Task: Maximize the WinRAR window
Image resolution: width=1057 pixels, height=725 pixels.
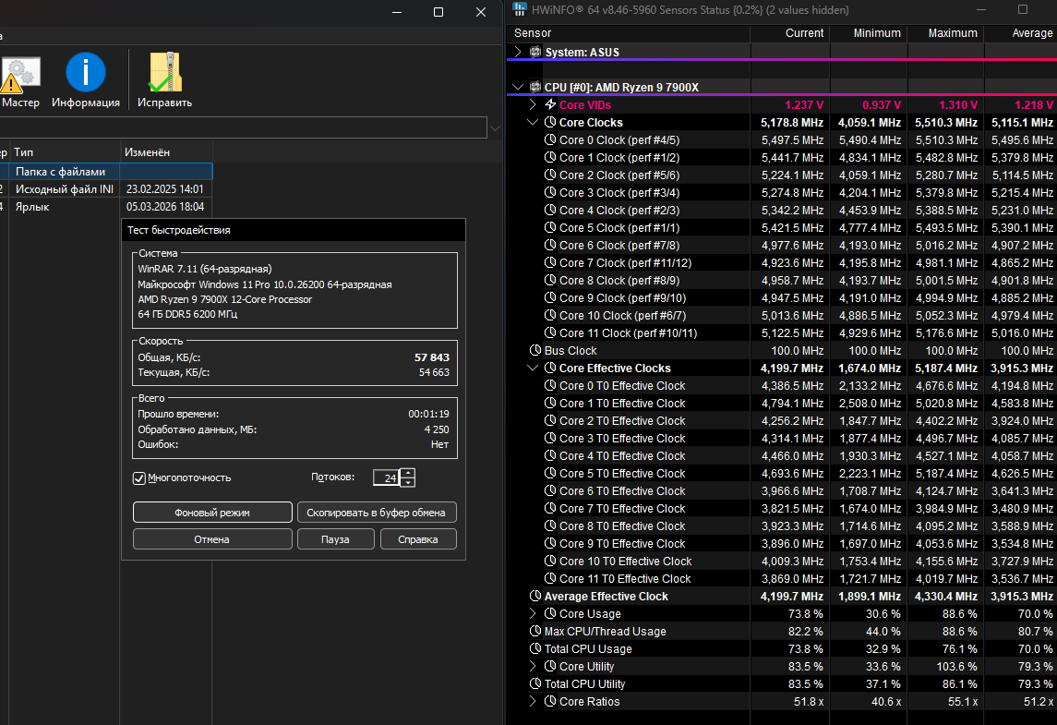Action: 438,12
